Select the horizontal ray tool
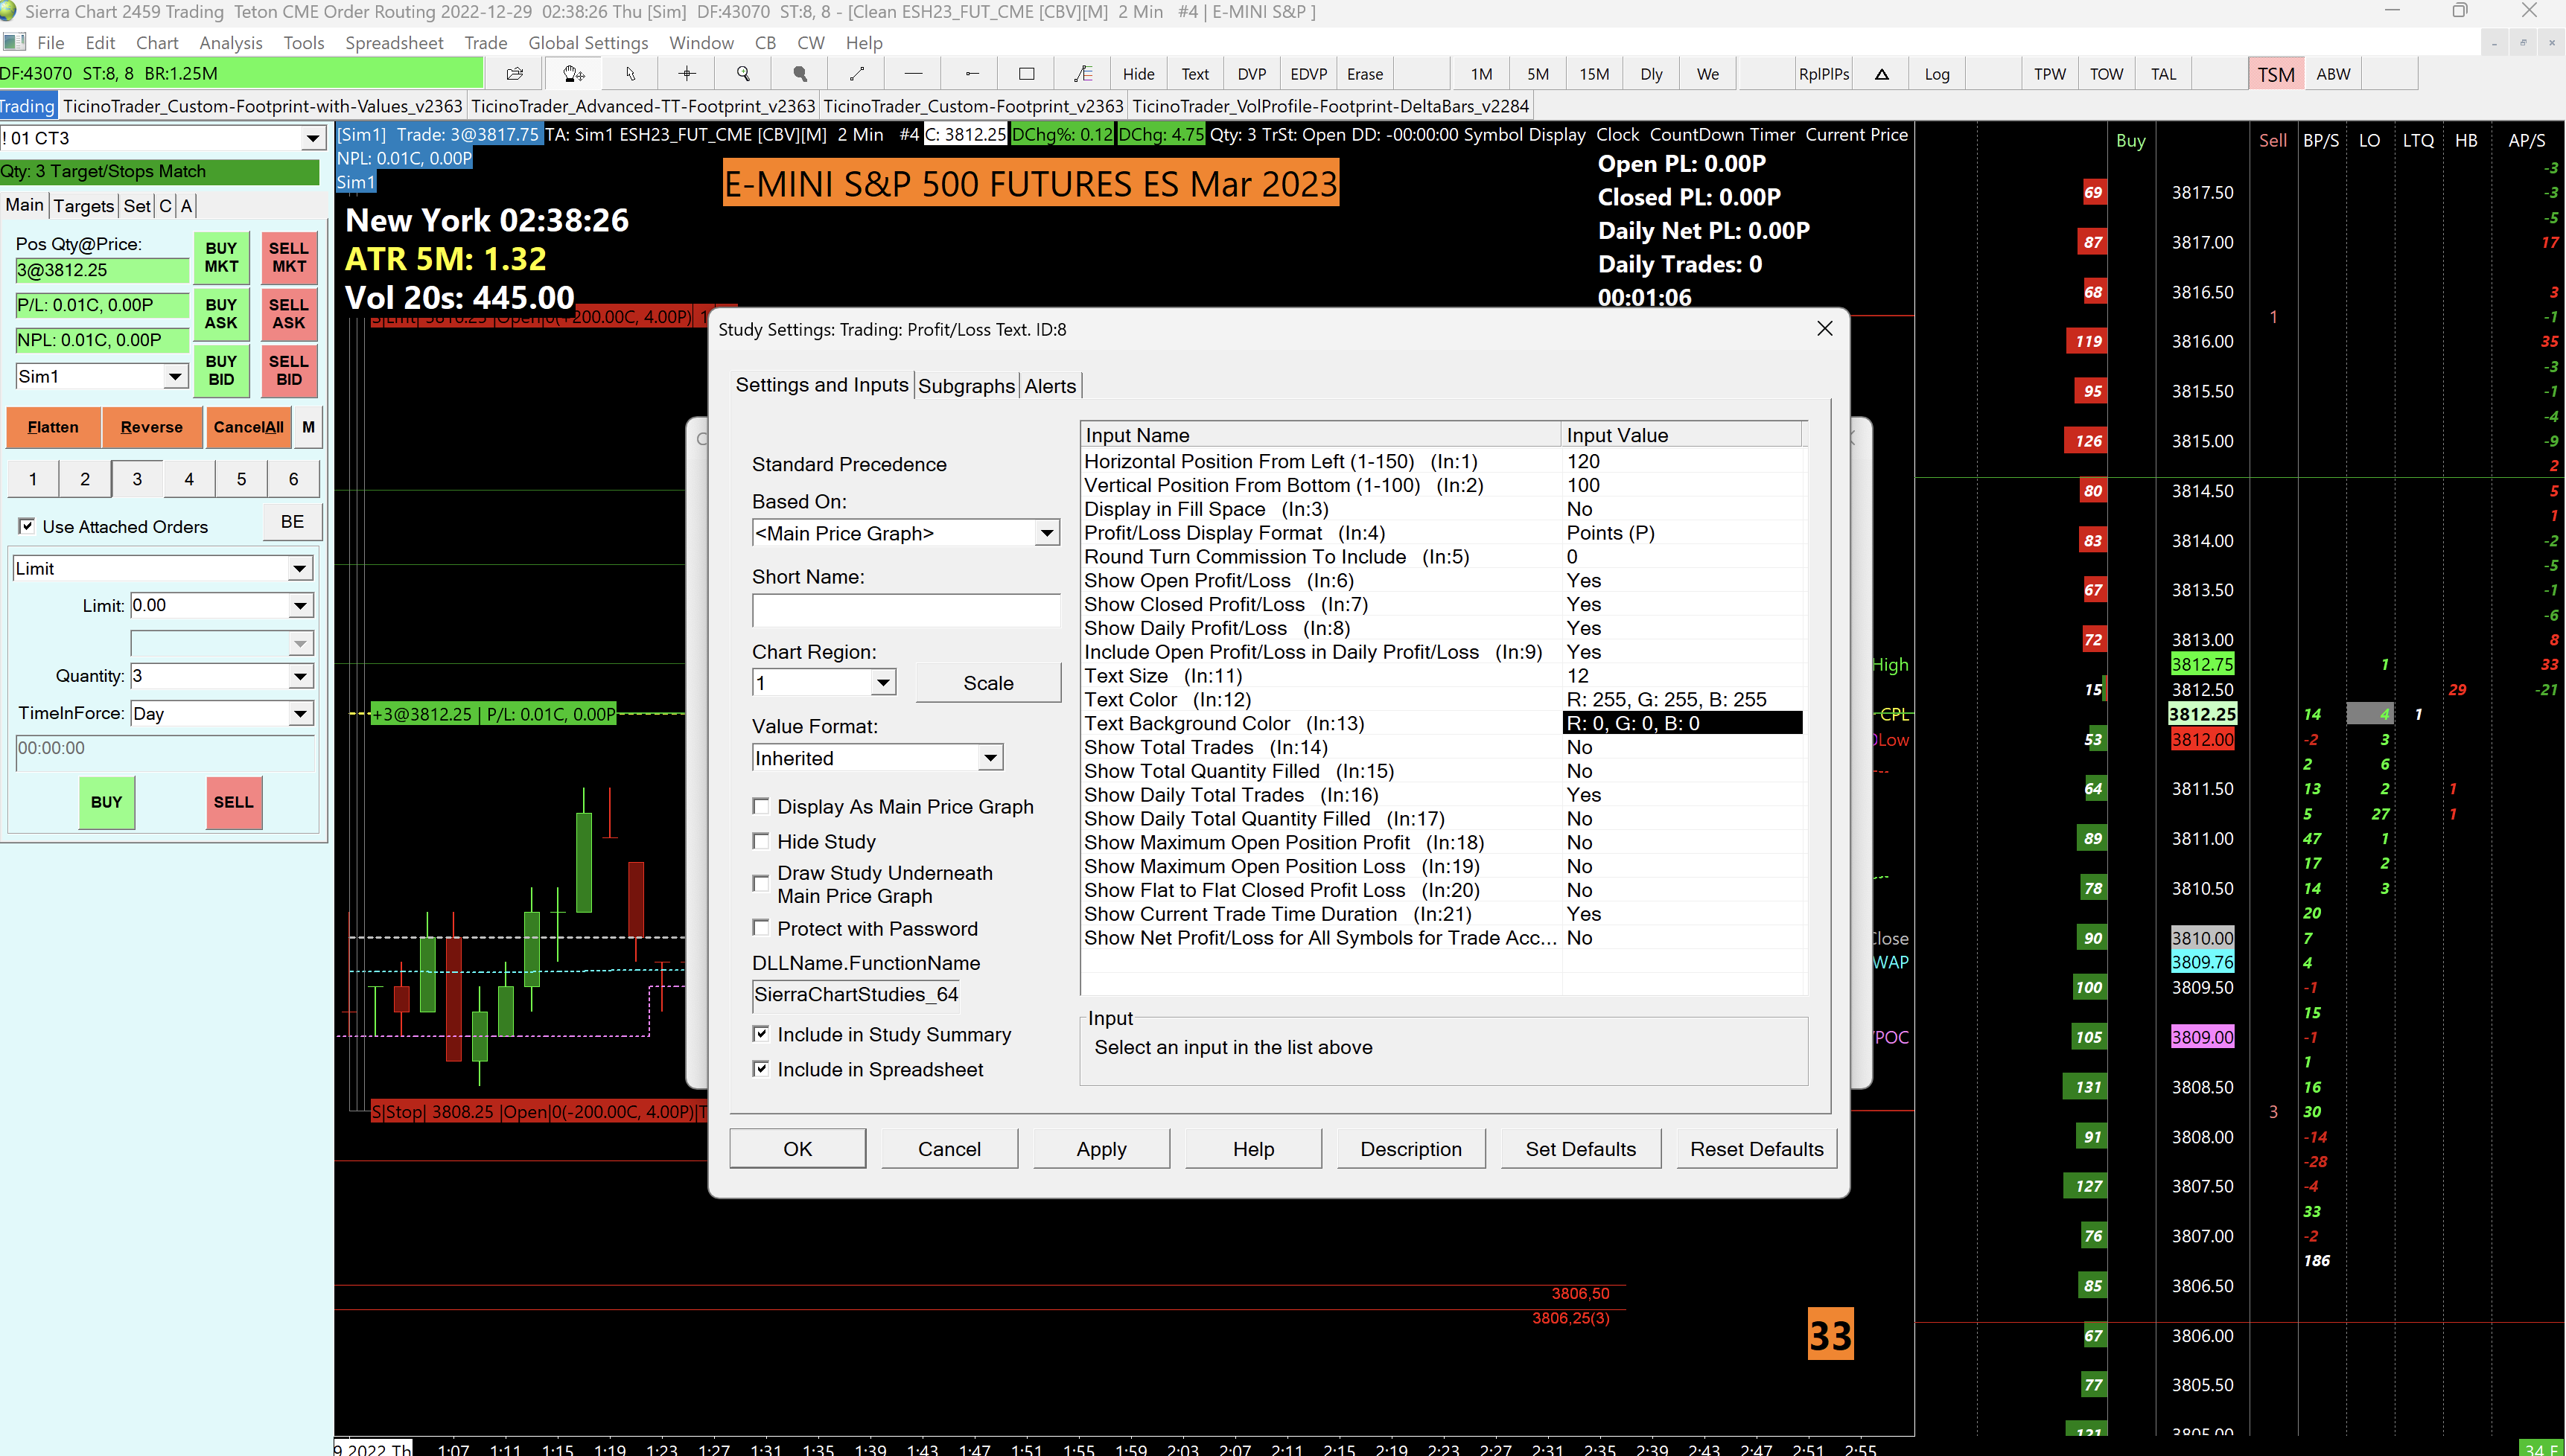 point(971,74)
